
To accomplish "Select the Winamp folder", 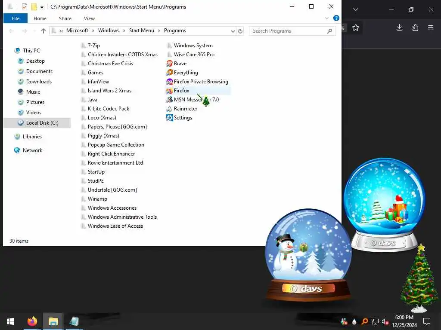I will [94, 199].
